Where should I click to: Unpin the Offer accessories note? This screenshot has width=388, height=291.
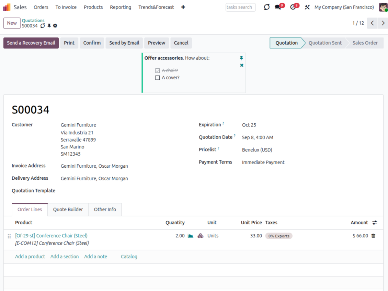coord(241,58)
